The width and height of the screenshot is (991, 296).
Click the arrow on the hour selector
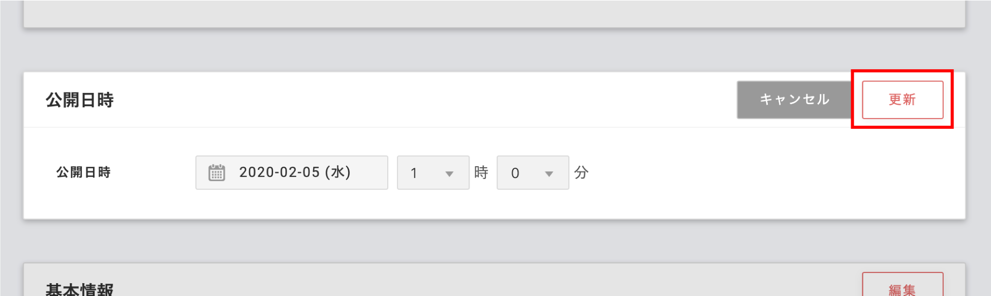click(x=449, y=174)
